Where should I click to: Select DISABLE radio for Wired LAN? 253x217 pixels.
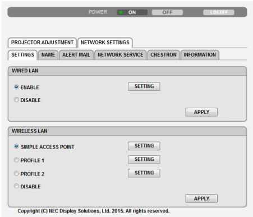[16, 100]
